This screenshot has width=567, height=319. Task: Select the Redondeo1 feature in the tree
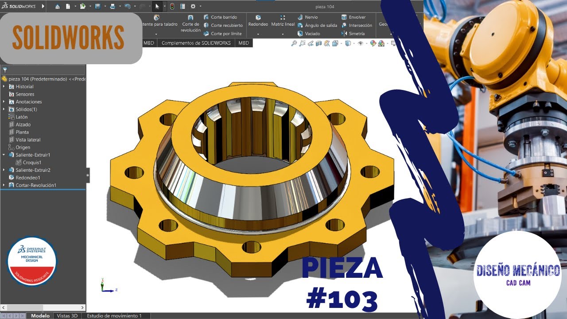tap(24, 178)
